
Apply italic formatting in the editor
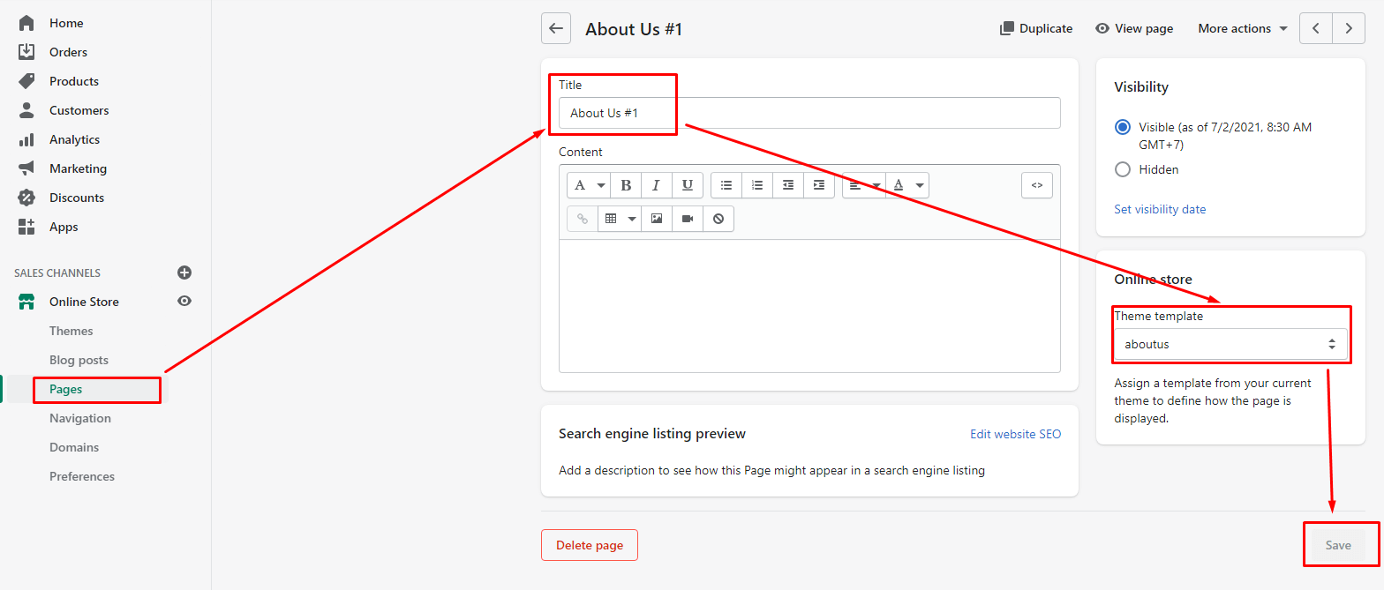click(656, 185)
